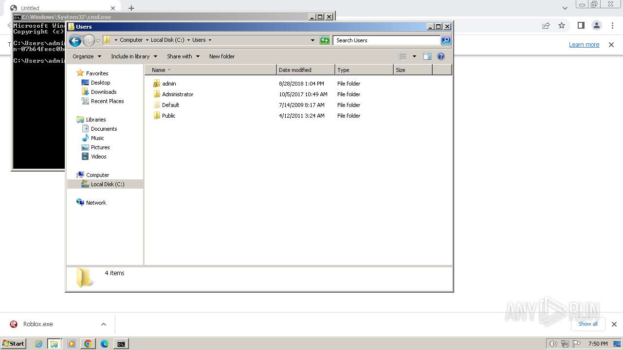Click the search magnifier in Explorer
623x350 pixels.
[446, 40]
